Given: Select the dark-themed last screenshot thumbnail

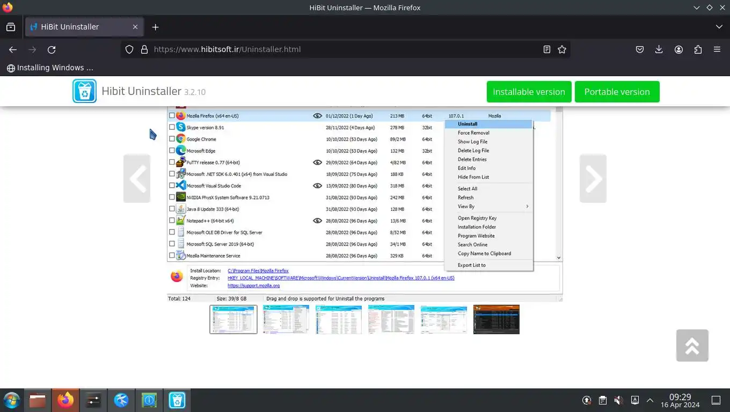Looking at the screenshot, I should [497, 319].
